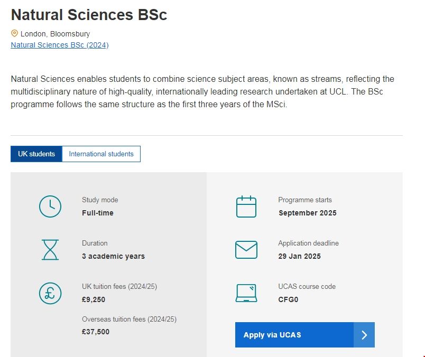
Task: Click the calendar icon next to Programme starts
Action: [x=245, y=206]
